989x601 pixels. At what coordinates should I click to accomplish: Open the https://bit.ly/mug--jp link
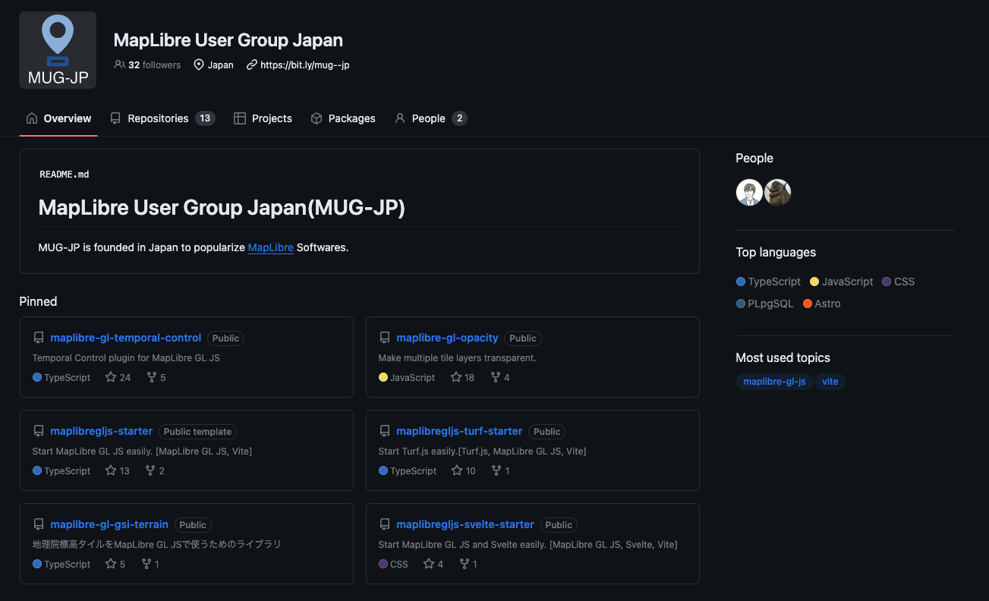[304, 65]
